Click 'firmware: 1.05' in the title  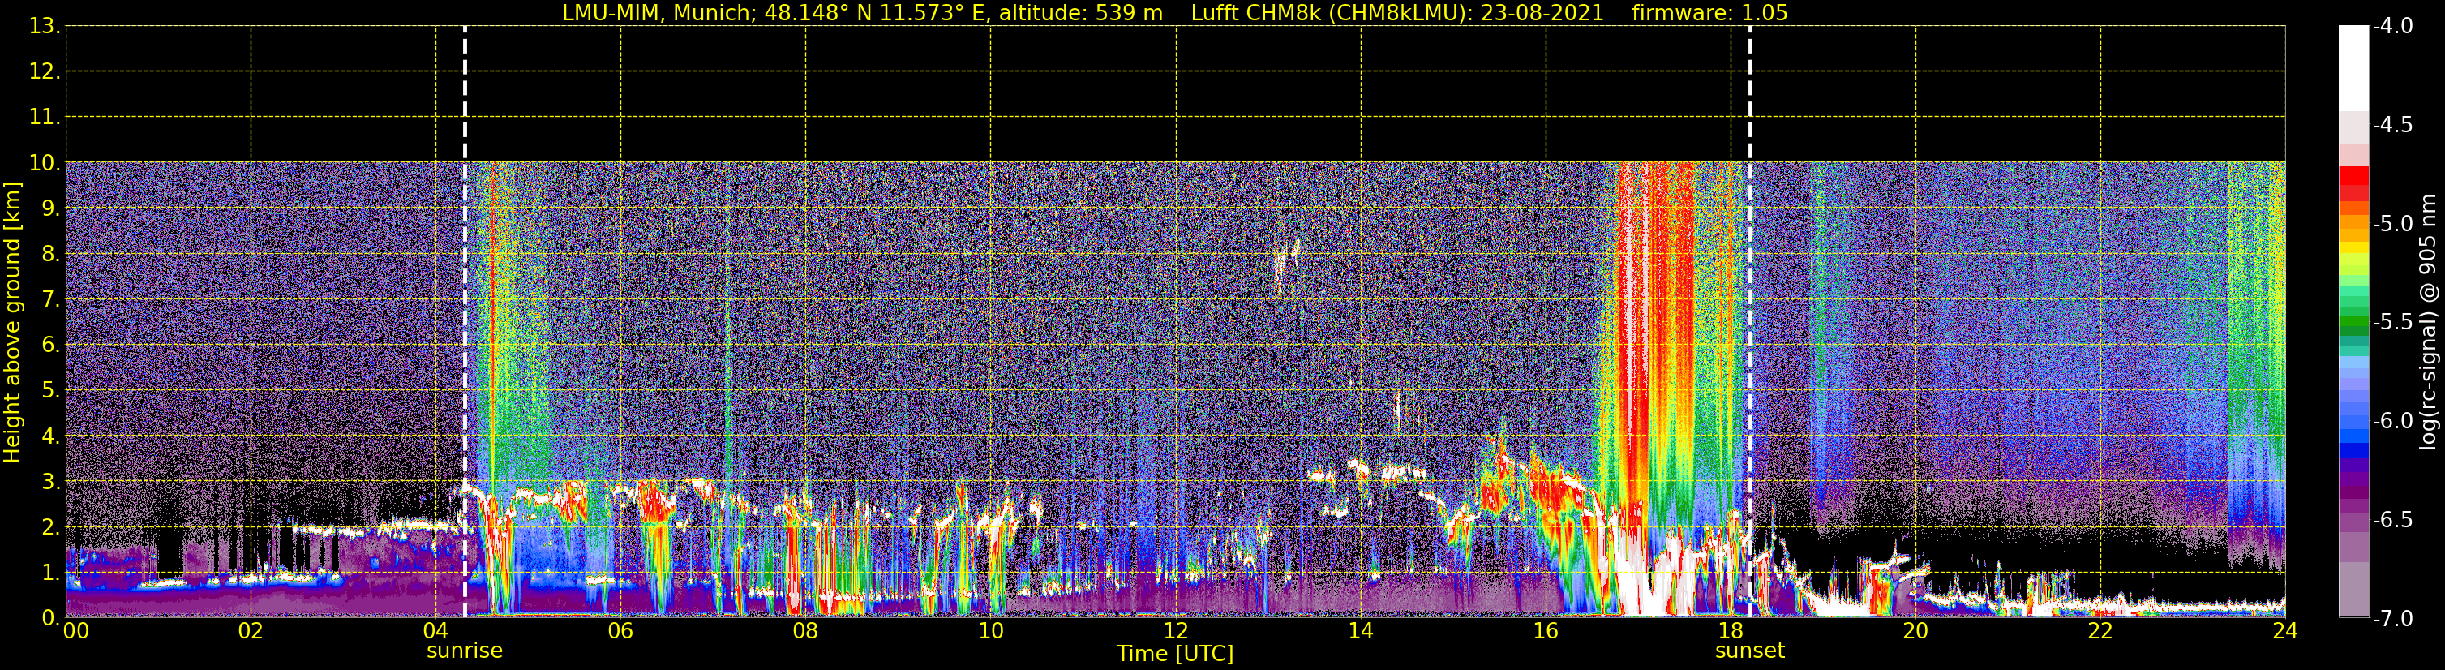[x=1709, y=12]
